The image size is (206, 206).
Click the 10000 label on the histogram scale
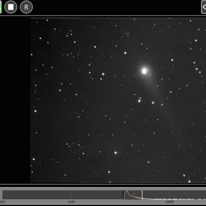169,202
